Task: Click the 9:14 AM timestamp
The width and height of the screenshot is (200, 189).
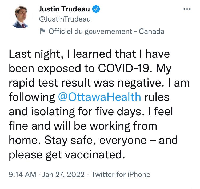Action: [22, 175]
